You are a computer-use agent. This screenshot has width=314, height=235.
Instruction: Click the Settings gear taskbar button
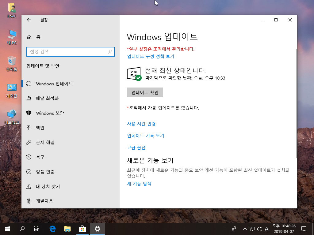tap(97, 229)
